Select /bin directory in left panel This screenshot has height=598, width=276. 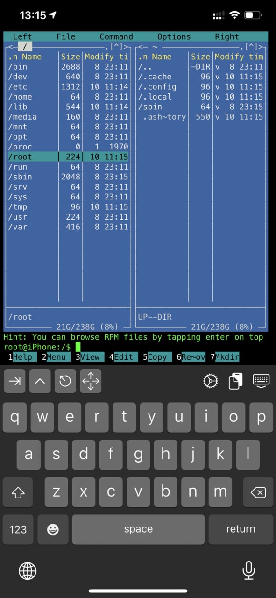coord(68,67)
